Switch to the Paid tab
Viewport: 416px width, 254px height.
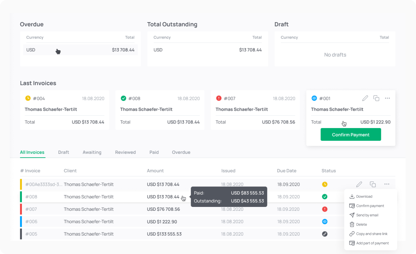154,152
